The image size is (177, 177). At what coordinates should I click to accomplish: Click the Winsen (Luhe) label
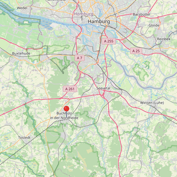(152, 103)
